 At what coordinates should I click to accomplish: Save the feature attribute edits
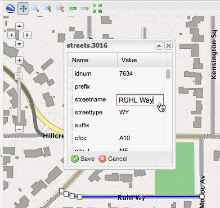click(x=83, y=159)
